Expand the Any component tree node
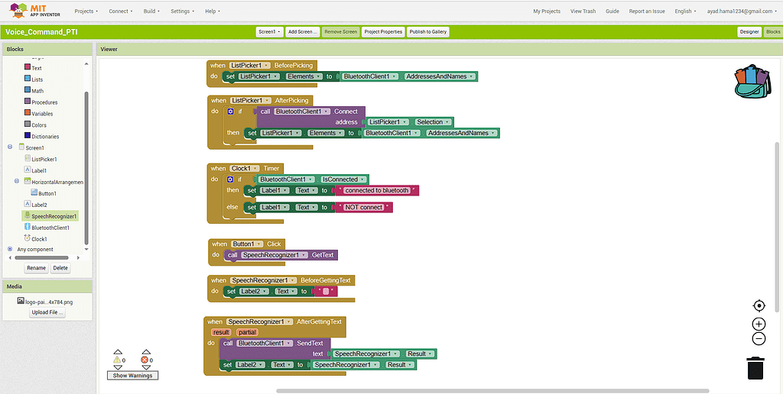Image resolution: width=783 pixels, height=394 pixels. (10, 249)
